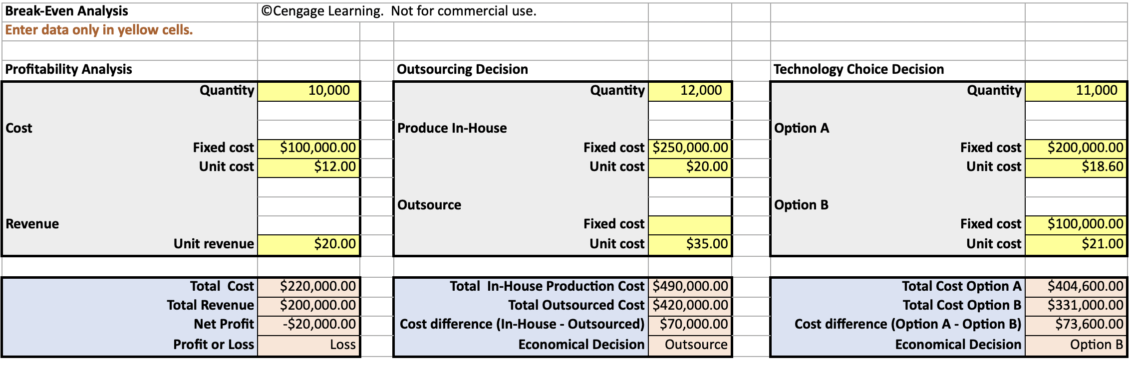Click the $100,000.00 Fixed cost cell under Cost
This screenshot has width=1131, height=365.
point(308,148)
